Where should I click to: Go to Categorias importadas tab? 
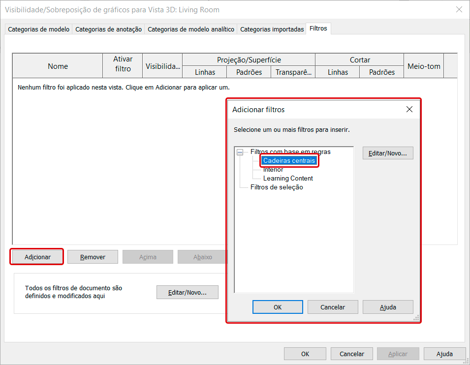[x=272, y=30]
